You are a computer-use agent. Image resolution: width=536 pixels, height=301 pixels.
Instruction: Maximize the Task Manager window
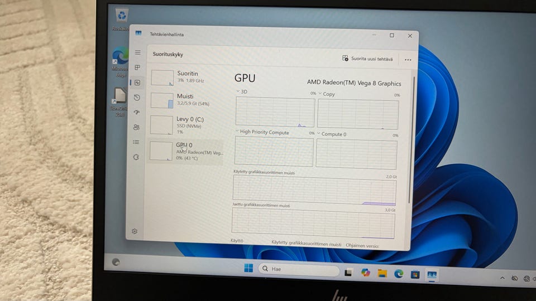pos(392,35)
